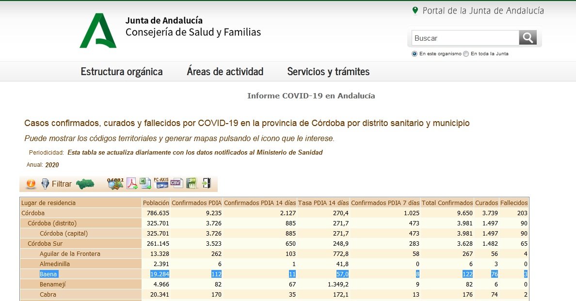The width and height of the screenshot is (576, 301).
Task: Open the 'Áreas de actividad' menu
Action: (x=225, y=71)
